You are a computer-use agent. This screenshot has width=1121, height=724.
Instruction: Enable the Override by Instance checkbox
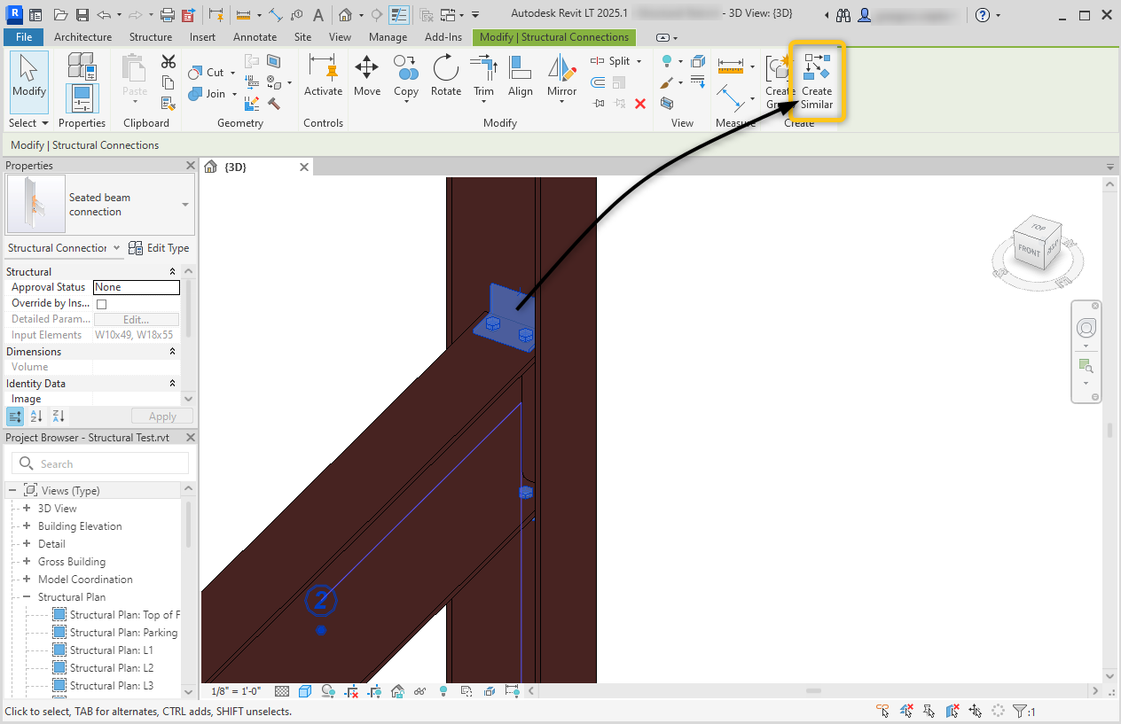[102, 302]
